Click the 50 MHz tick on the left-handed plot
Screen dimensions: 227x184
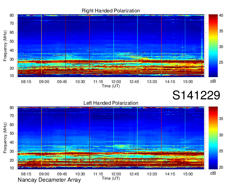pos(12,134)
